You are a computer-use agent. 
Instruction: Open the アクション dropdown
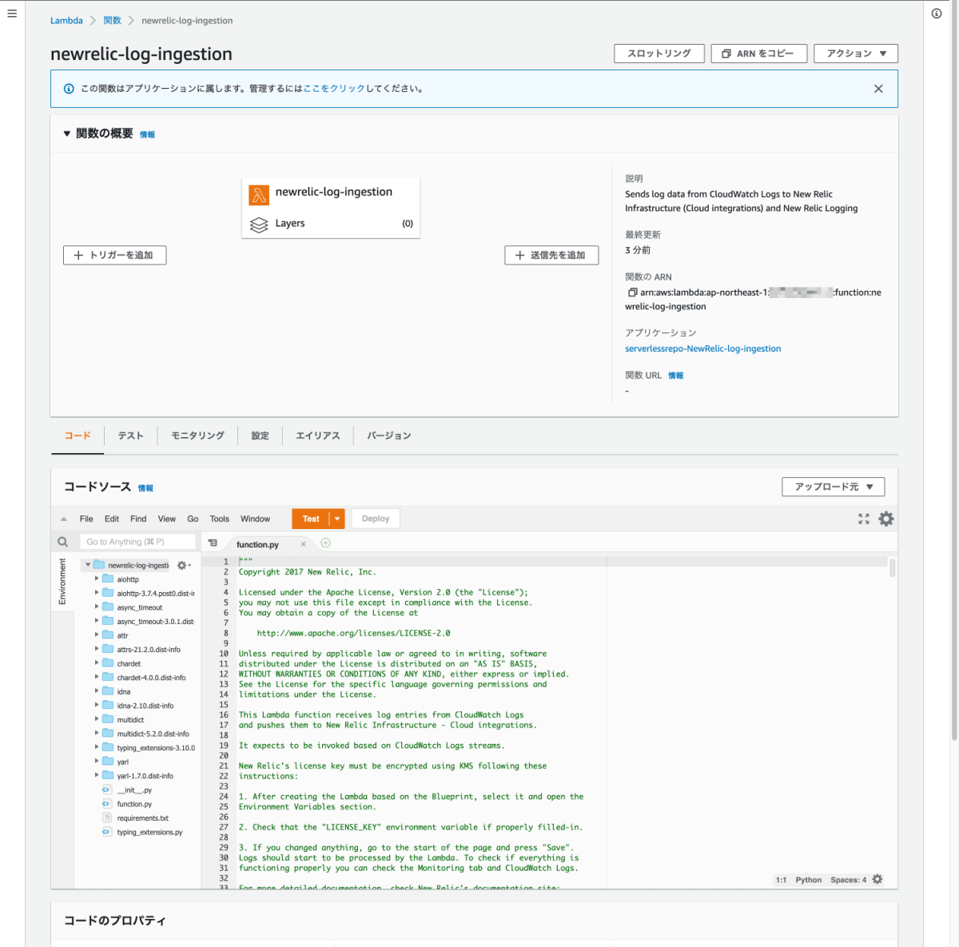point(856,54)
